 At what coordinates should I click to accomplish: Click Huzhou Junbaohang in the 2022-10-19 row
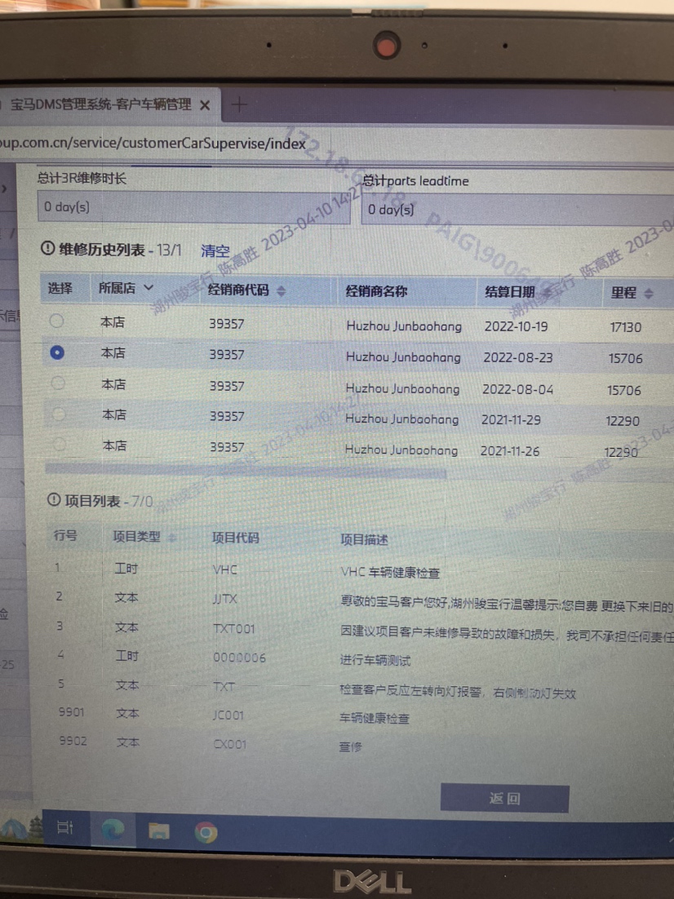(404, 326)
